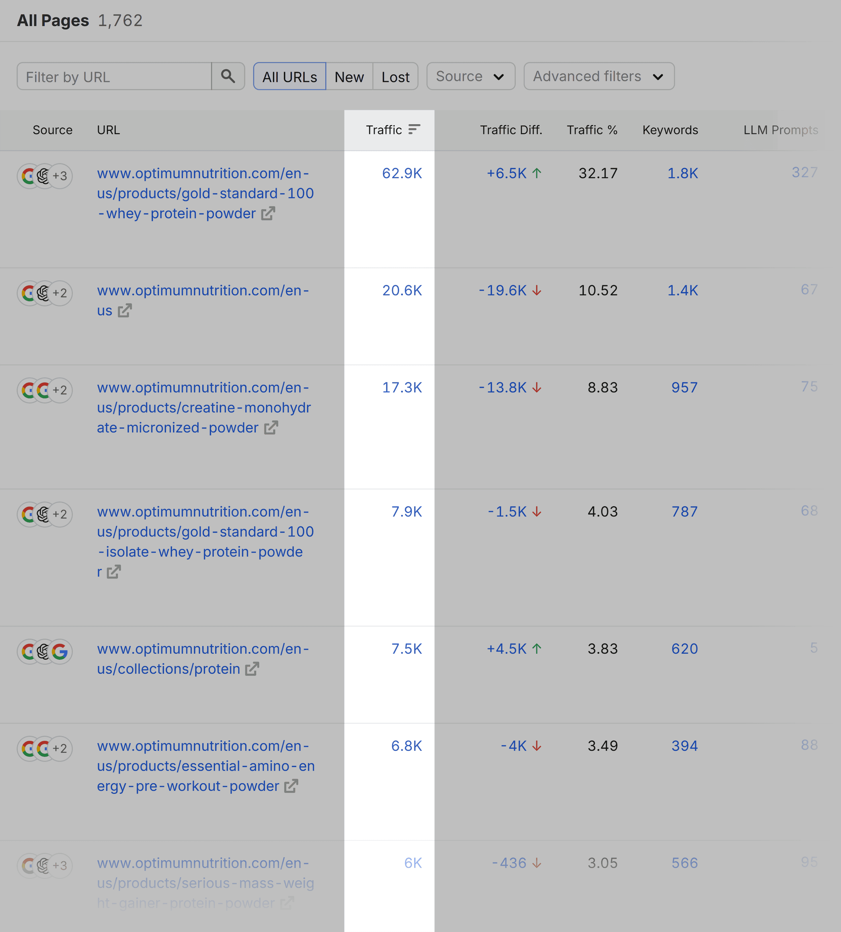The height and width of the screenshot is (932, 841).
Task: Open external link icon for gold-standard-100-whey-protein-powder
Action: [268, 213]
